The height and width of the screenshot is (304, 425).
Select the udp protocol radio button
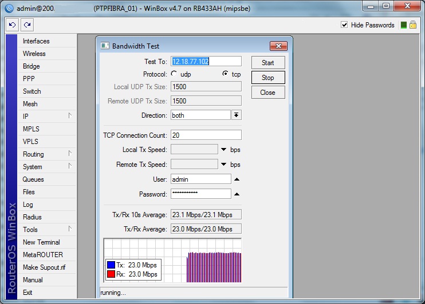[174, 74]
